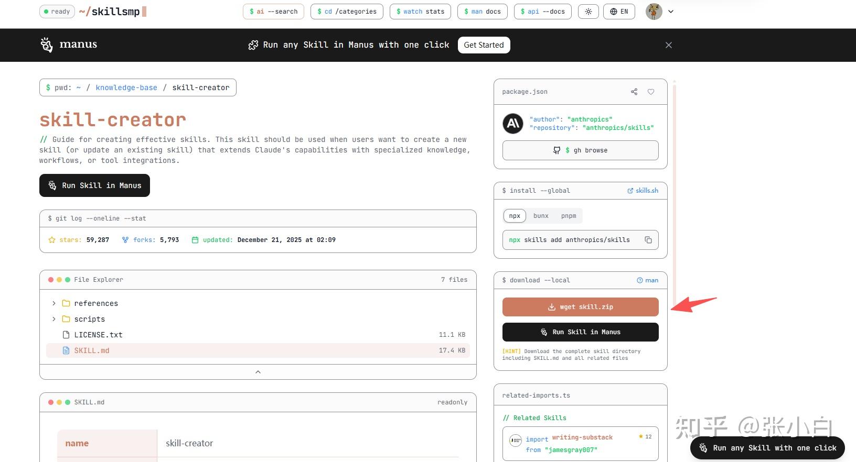Click the Get Started button
This screenshot has width=856, height=462.
pyautogui.click(x=484, y=45)
